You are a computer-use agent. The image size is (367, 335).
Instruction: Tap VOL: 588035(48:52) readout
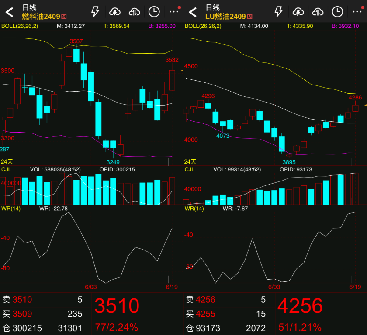55,169
